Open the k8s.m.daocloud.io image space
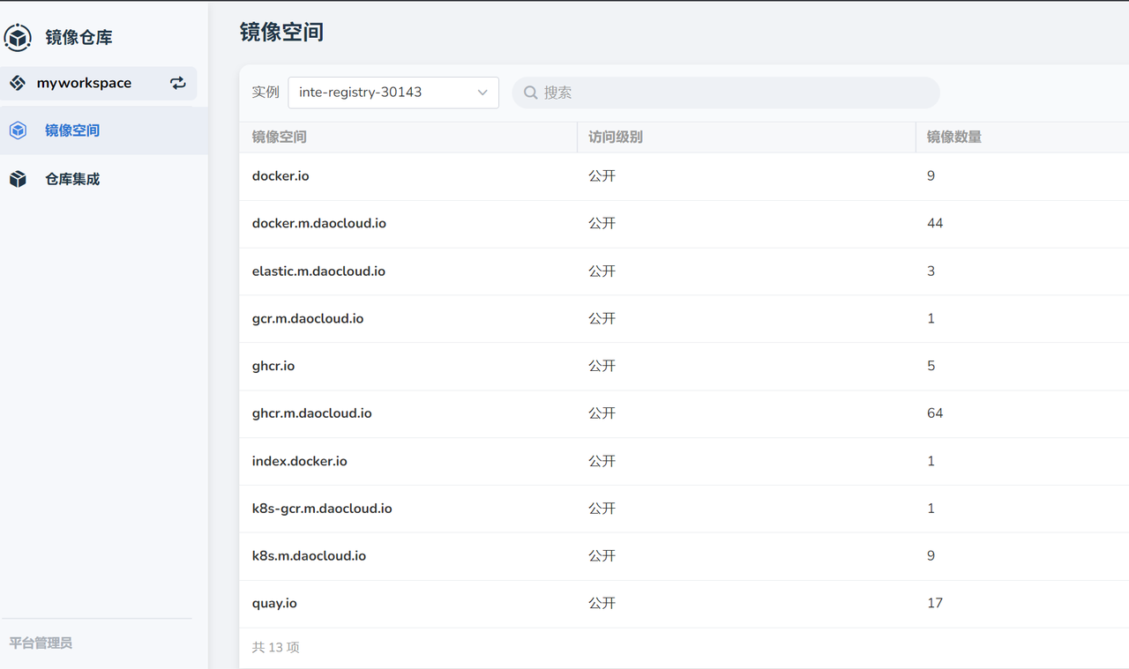Screen dimensions: 1129x669 coord(309,556)
